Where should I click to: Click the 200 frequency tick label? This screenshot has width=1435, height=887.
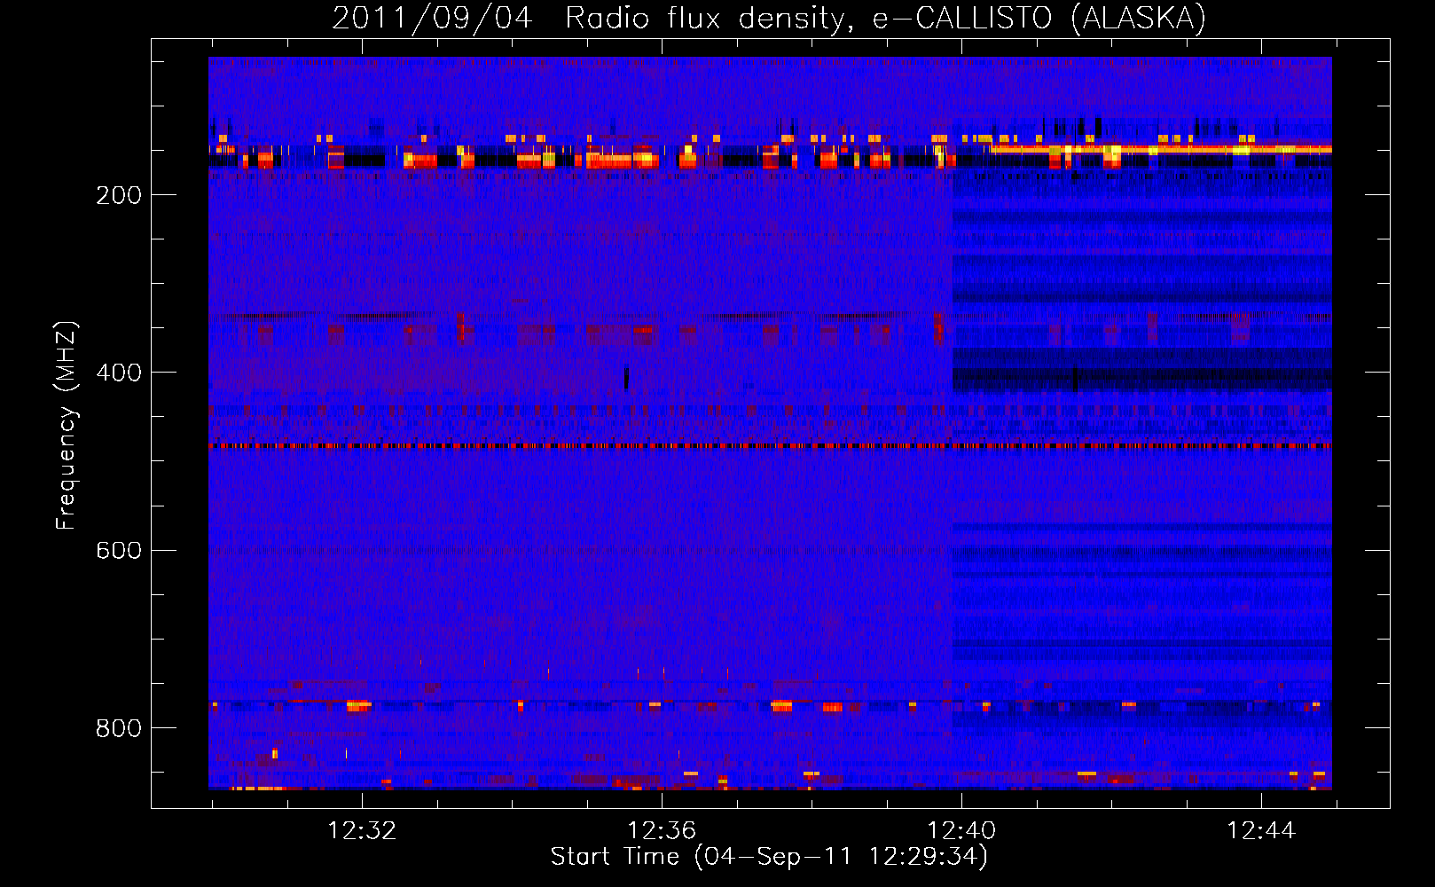tap(119, 195)
